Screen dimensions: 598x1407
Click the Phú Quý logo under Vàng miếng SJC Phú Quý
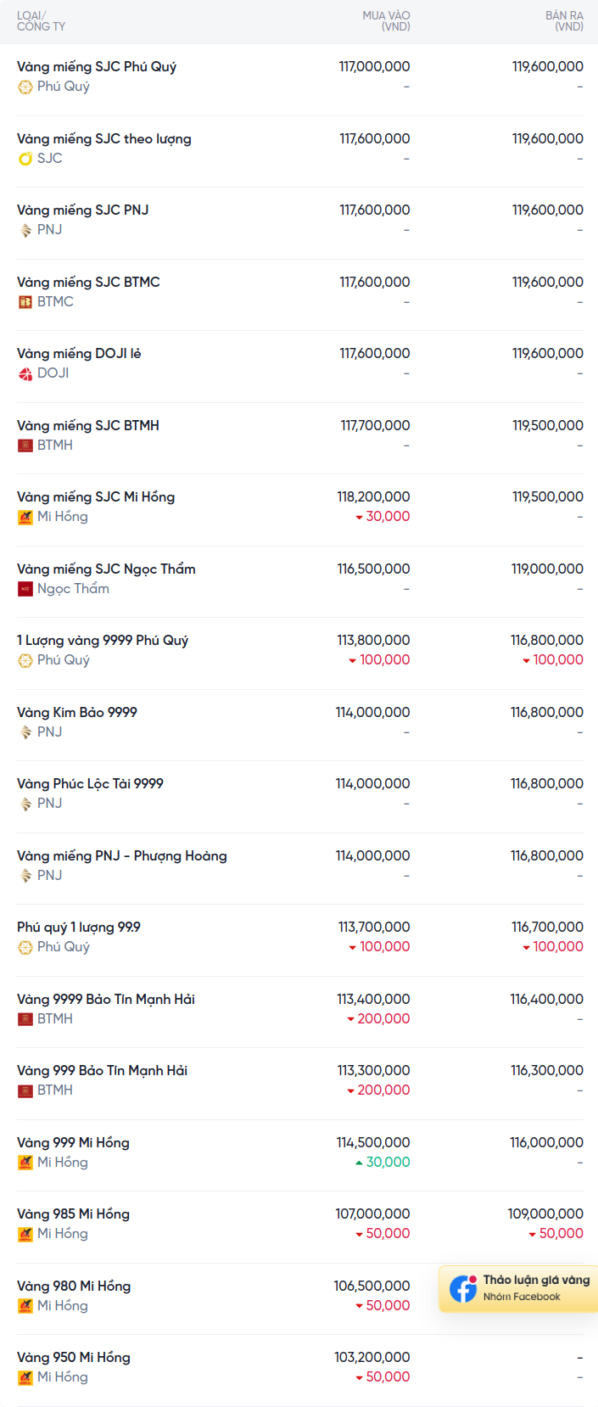[x=25, y=87]
